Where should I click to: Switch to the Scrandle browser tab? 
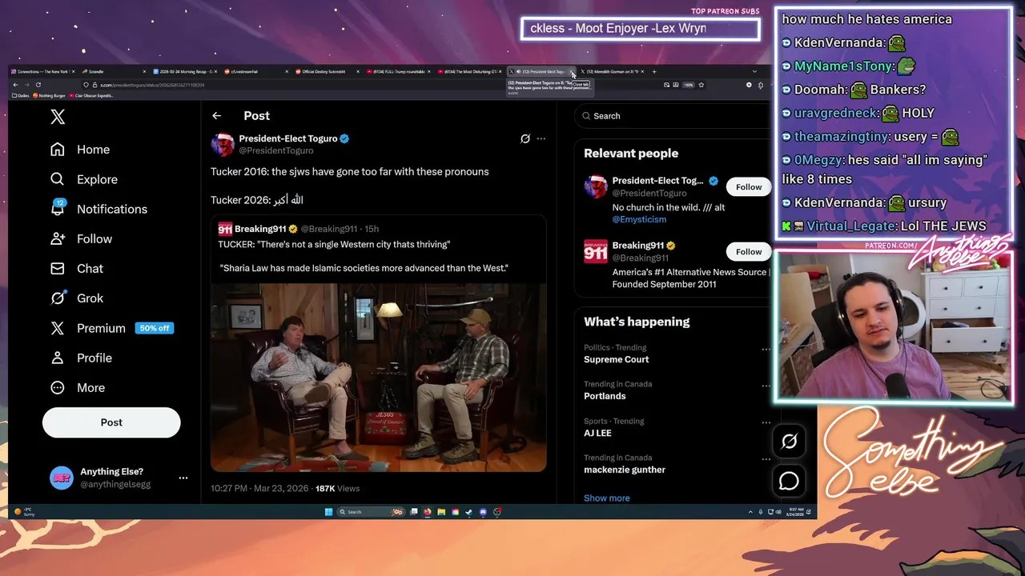[x=112, y=71]
